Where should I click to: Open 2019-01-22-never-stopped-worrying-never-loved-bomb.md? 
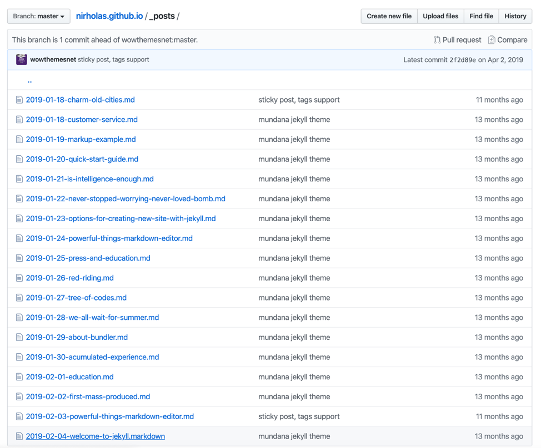[x=126, y=198]
